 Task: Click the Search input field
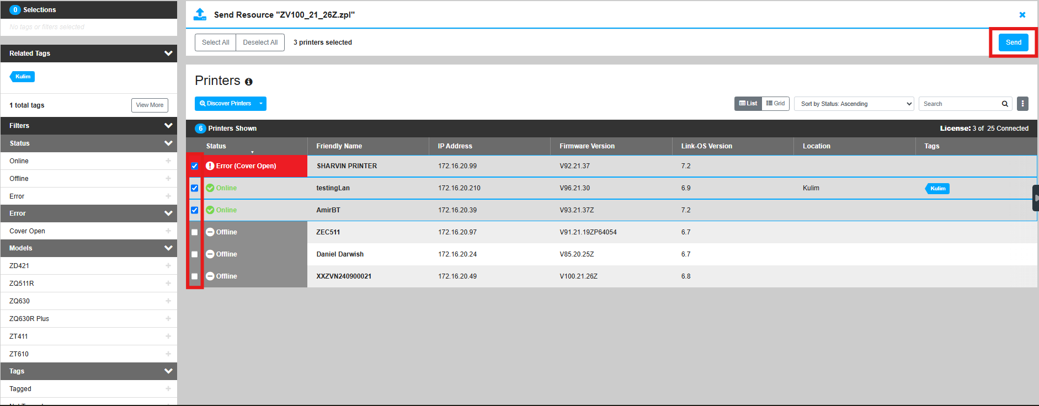coord(959,104)
